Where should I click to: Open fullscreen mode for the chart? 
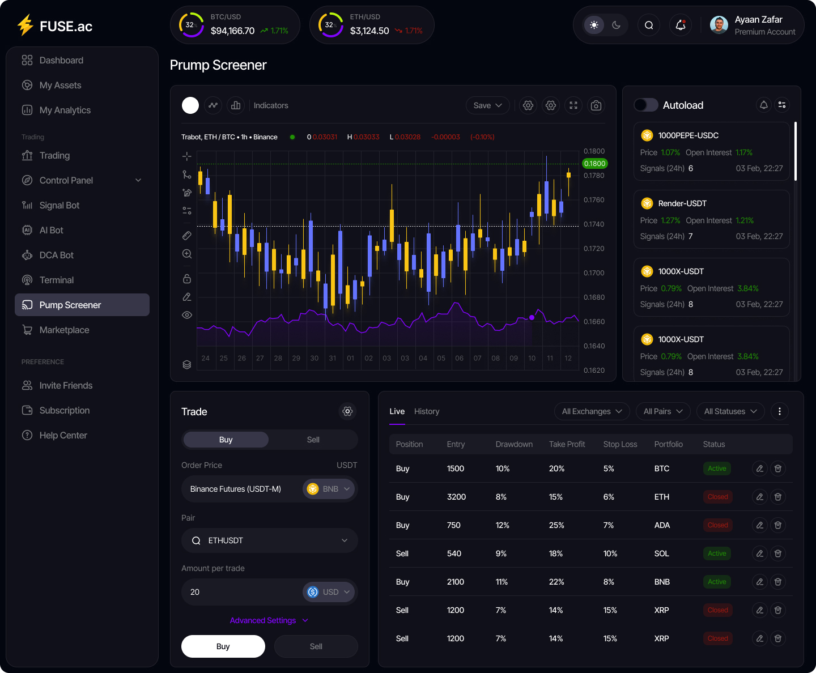click(x=573, y=105)
